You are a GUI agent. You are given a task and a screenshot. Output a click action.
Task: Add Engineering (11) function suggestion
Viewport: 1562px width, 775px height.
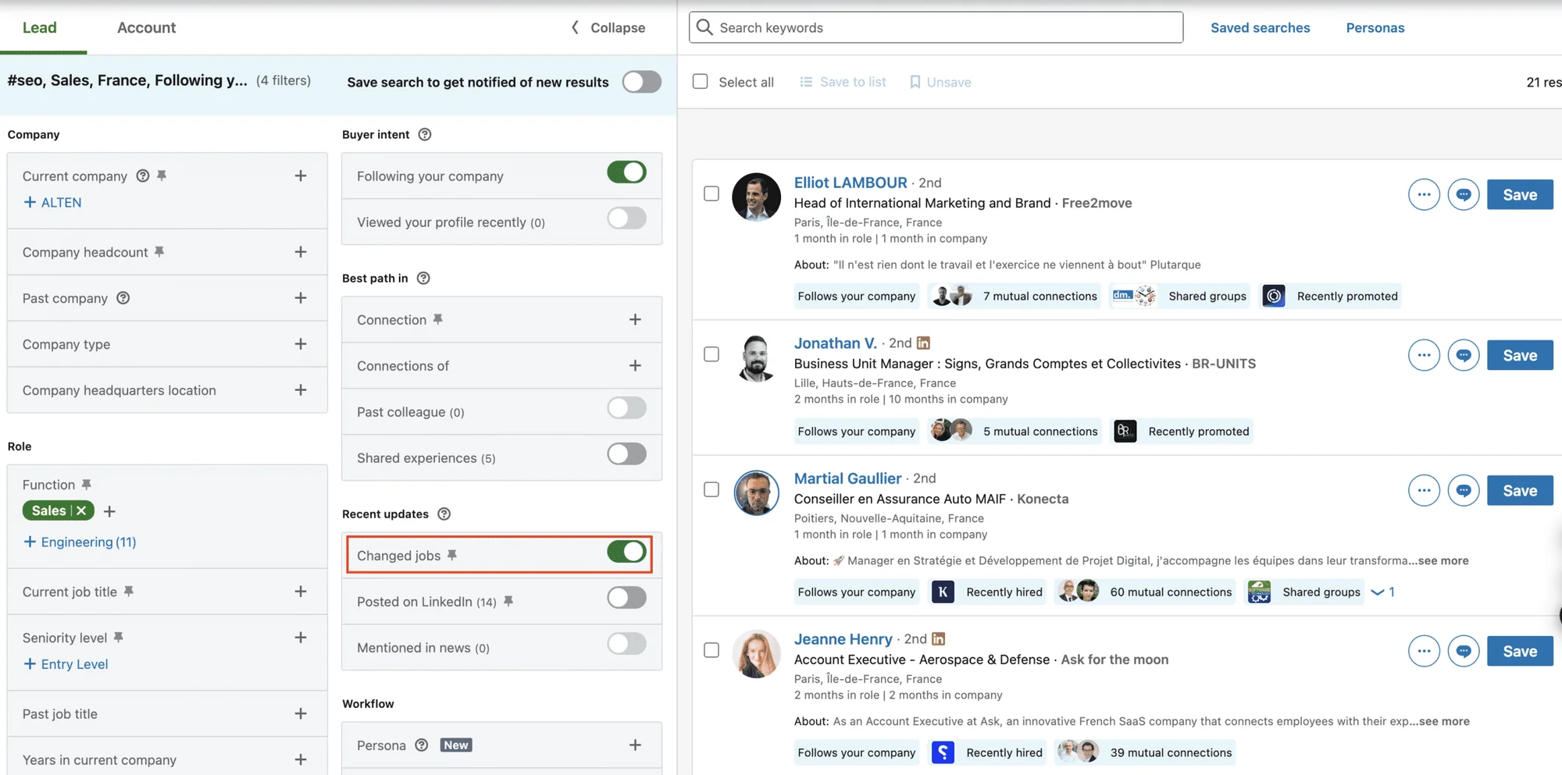point(80,542)
